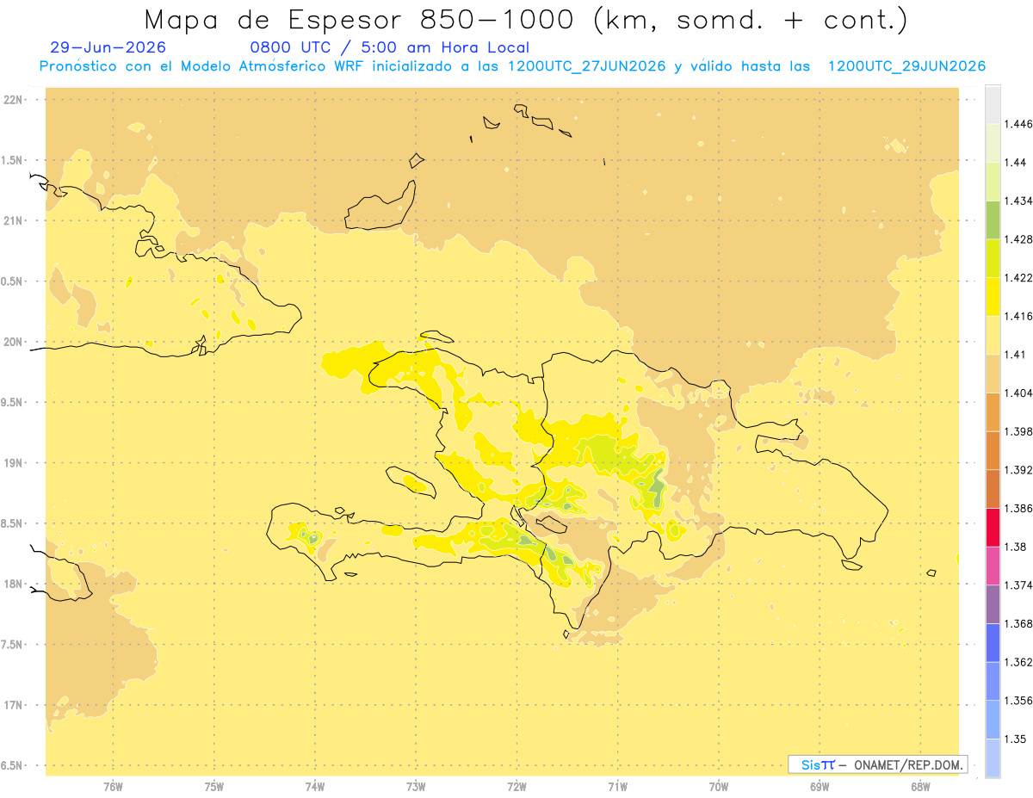Viewport: 1033px width, 798px height.
Task: Click the legend value '1.422'
Action: [x=1018, y=277]
